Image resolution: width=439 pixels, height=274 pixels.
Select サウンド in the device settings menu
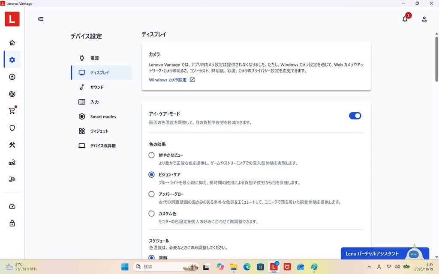click(101, 87)
